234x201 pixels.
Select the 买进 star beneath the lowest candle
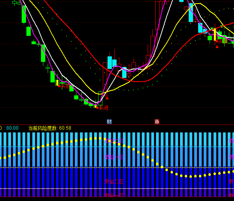pyautogui.click(x=97, y=108)
